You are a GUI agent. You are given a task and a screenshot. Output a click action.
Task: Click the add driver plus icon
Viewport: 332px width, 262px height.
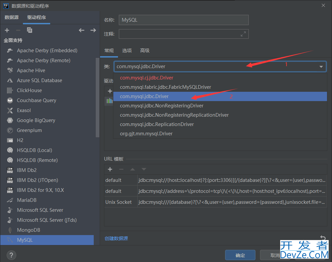(7, 30)
